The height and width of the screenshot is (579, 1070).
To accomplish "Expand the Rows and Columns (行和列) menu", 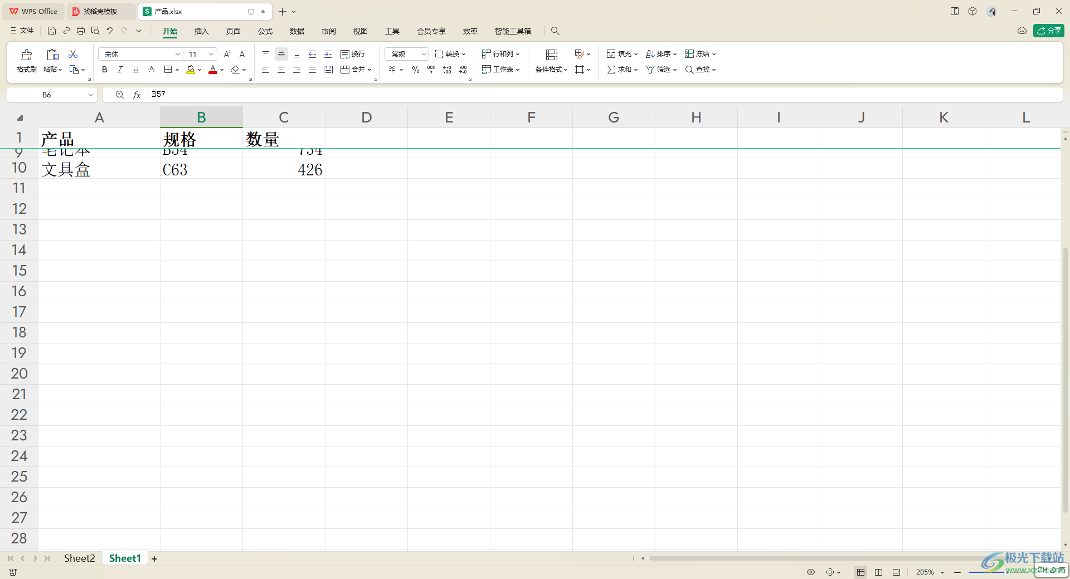I will 501,54.
